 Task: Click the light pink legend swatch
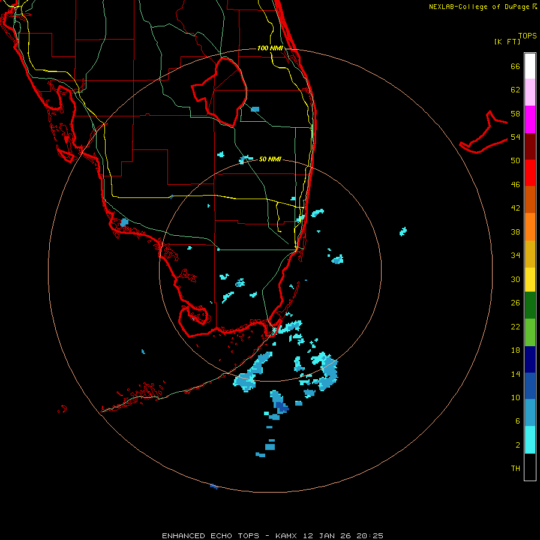coord(530,92)
